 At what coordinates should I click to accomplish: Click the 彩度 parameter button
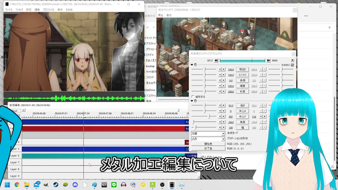pos(243,91)
